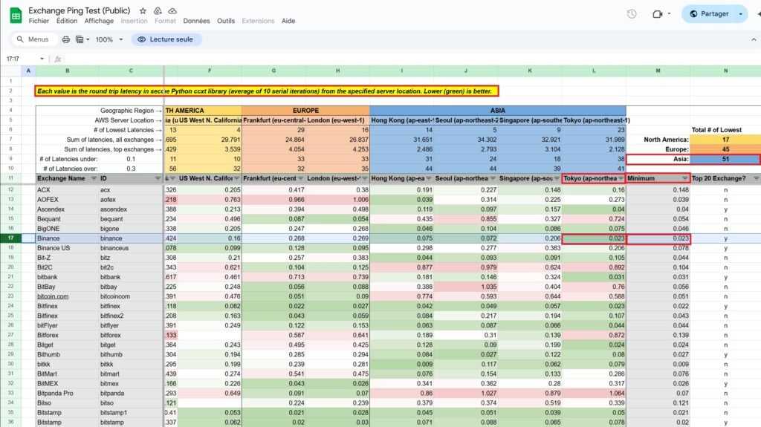Click the magnifier icon in Menus search
761x427 pixels.
point(20,39)
